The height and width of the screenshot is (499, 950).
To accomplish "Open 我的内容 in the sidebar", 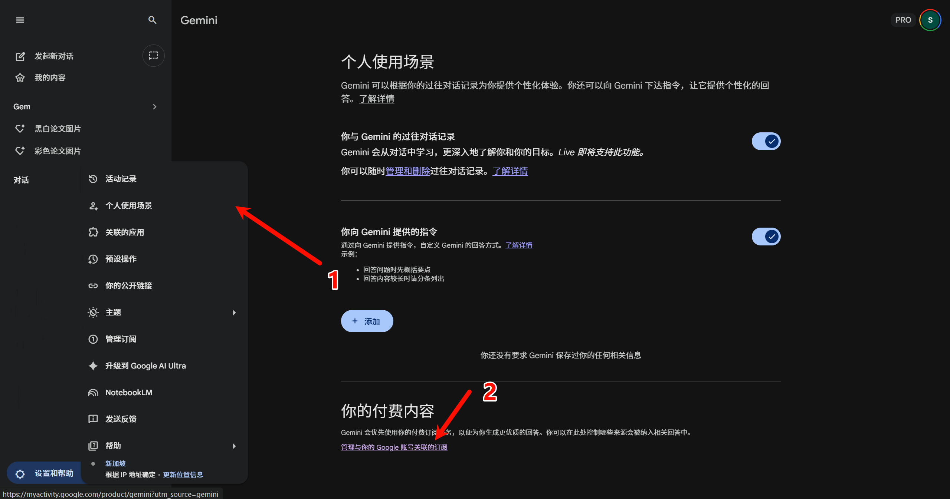I will click(50, 78).
